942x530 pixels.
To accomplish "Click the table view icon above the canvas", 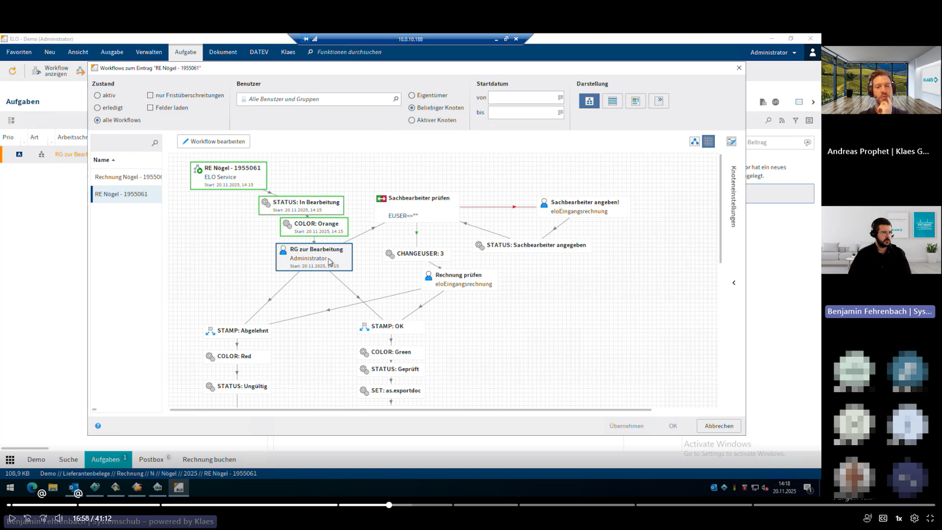I will (x=708, y=141).
